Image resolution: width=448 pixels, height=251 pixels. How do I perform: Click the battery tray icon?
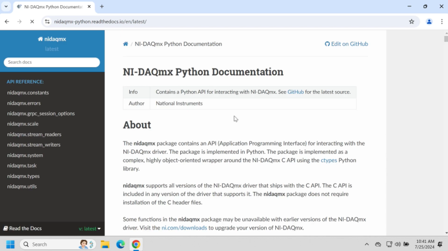(406, 245)
